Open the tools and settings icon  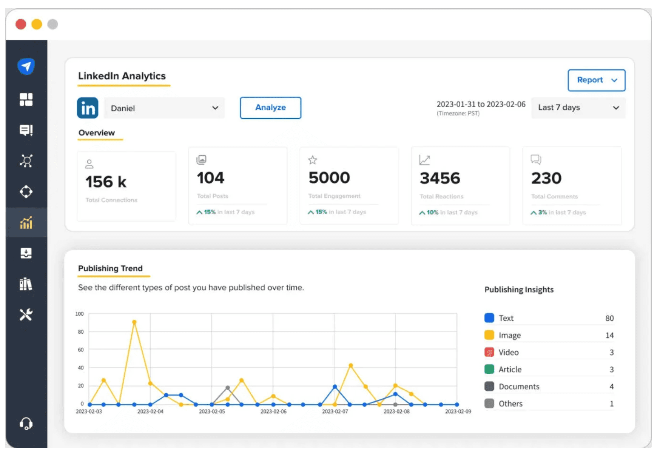26,314
